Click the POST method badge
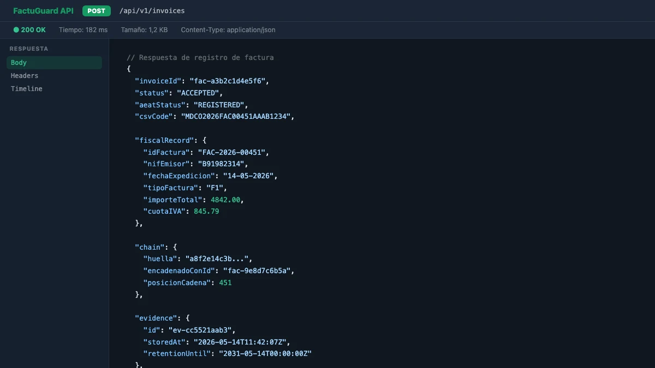This screenshot has height=368, width=655. (x=97, y=11)
